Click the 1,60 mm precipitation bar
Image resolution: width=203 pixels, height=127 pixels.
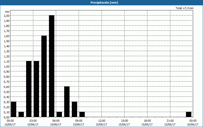point(44,76)
